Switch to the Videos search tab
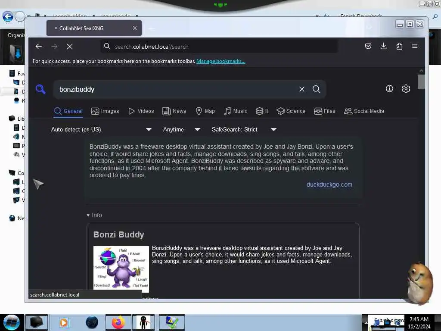This screenshot has width=441, height=331. (141, 111)
